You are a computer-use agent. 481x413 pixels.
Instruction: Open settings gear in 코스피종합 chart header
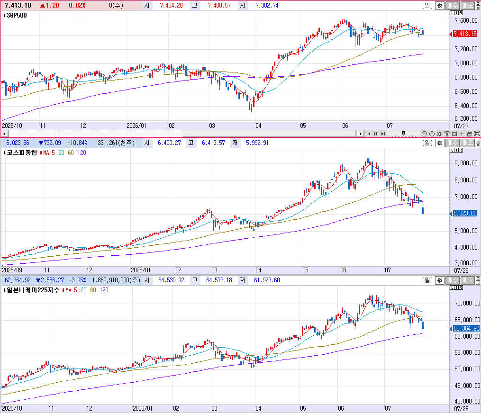coord(440,143)
